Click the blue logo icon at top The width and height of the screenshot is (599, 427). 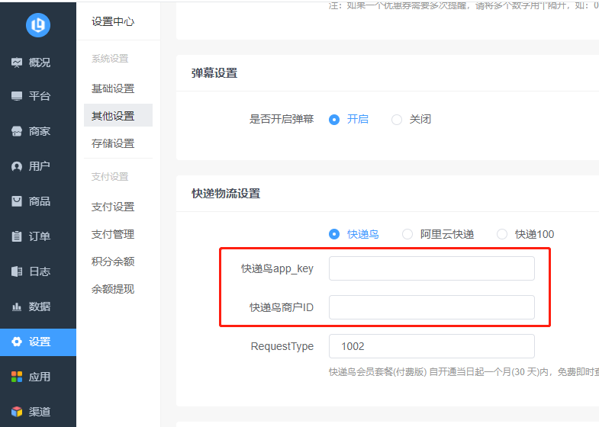coord(37,25)
